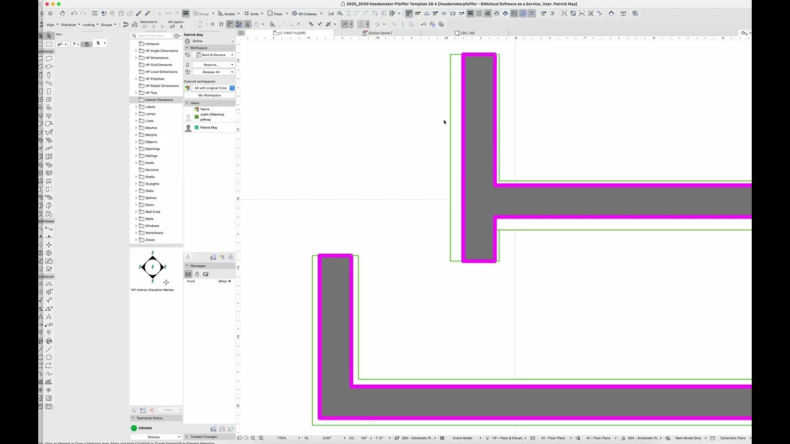
Task: Open the All with original Color dropdown
Action: pyautogui.click(x=214, y=88)
